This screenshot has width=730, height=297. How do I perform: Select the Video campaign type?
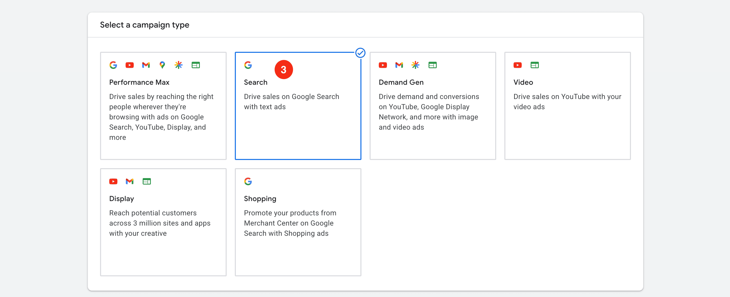coord(567,106)
